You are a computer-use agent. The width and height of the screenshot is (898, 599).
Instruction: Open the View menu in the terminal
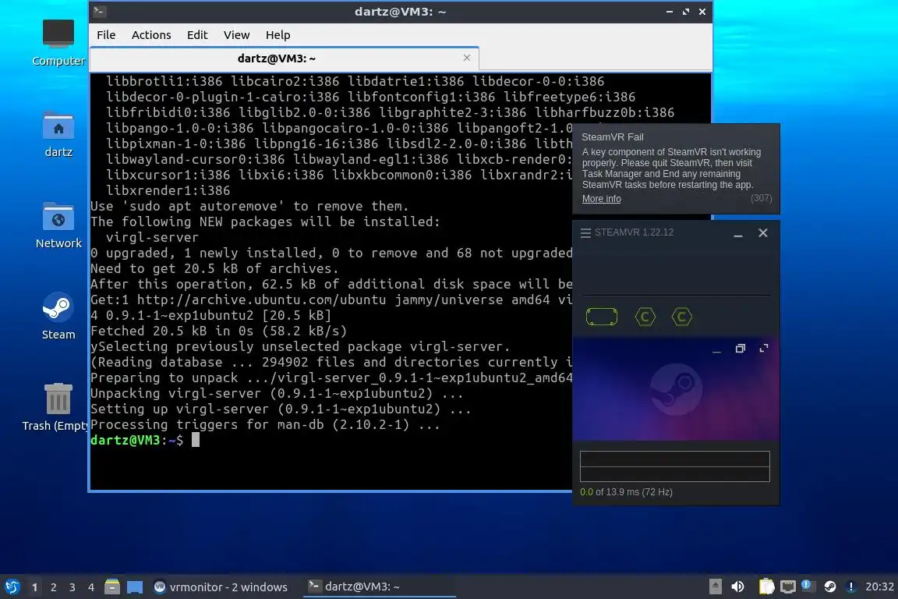click(236, 35)
